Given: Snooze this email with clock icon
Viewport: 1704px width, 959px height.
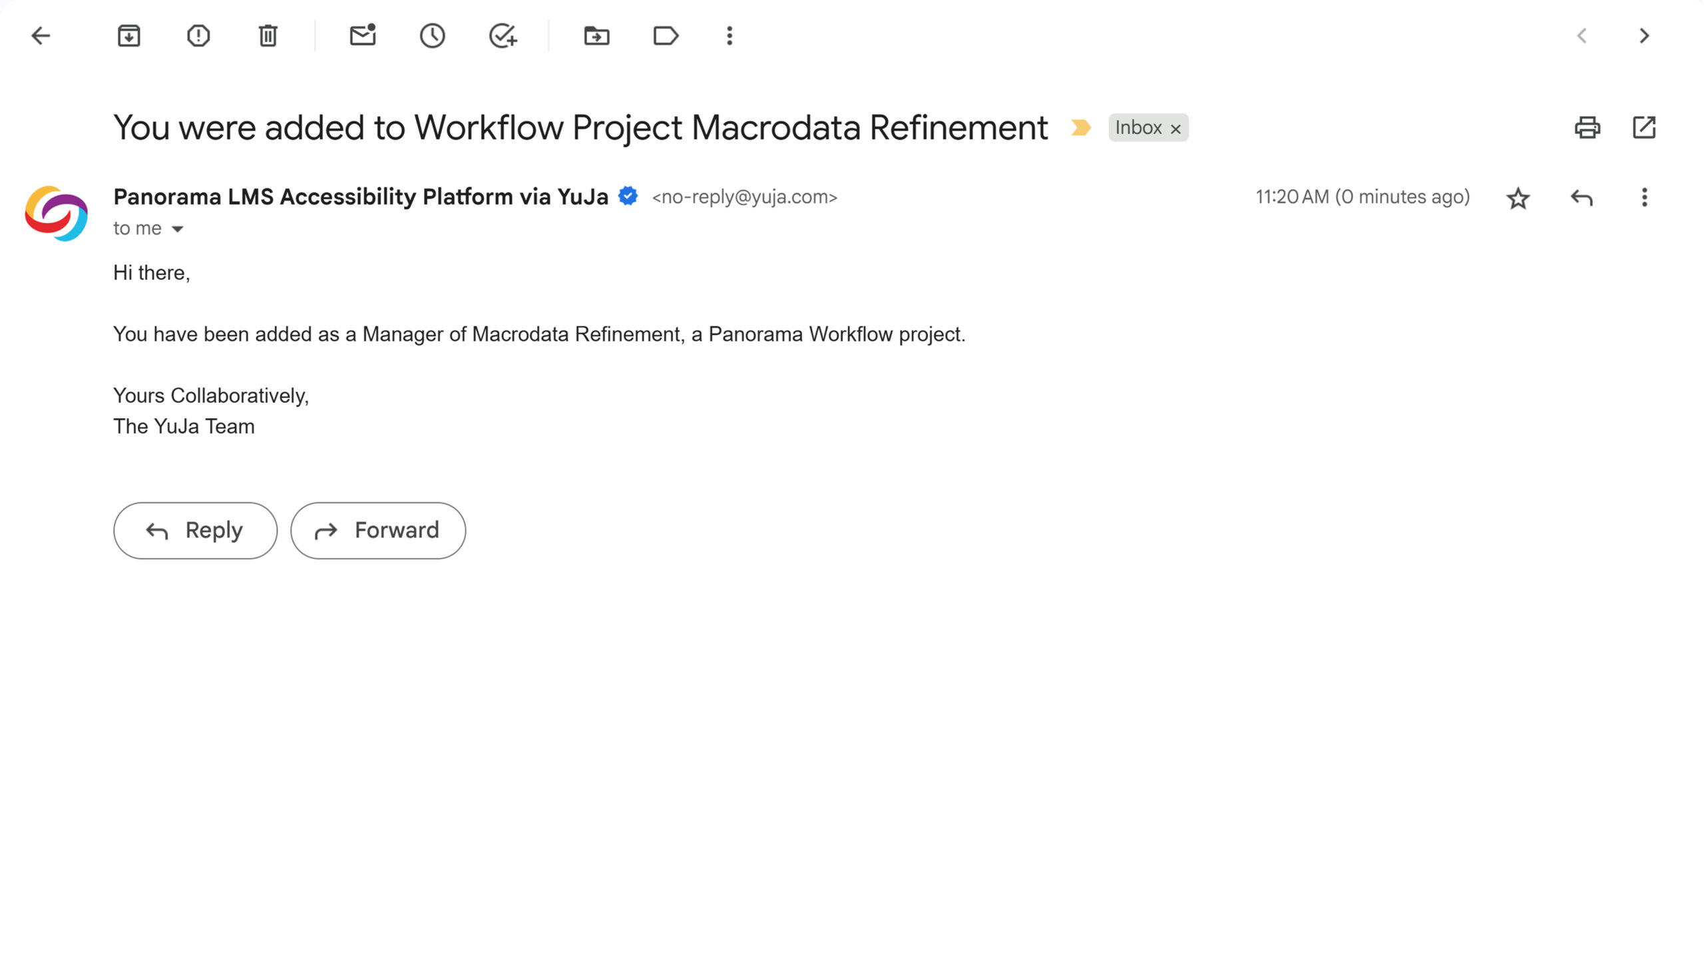Looking at the screenshot, I should 432,36.
